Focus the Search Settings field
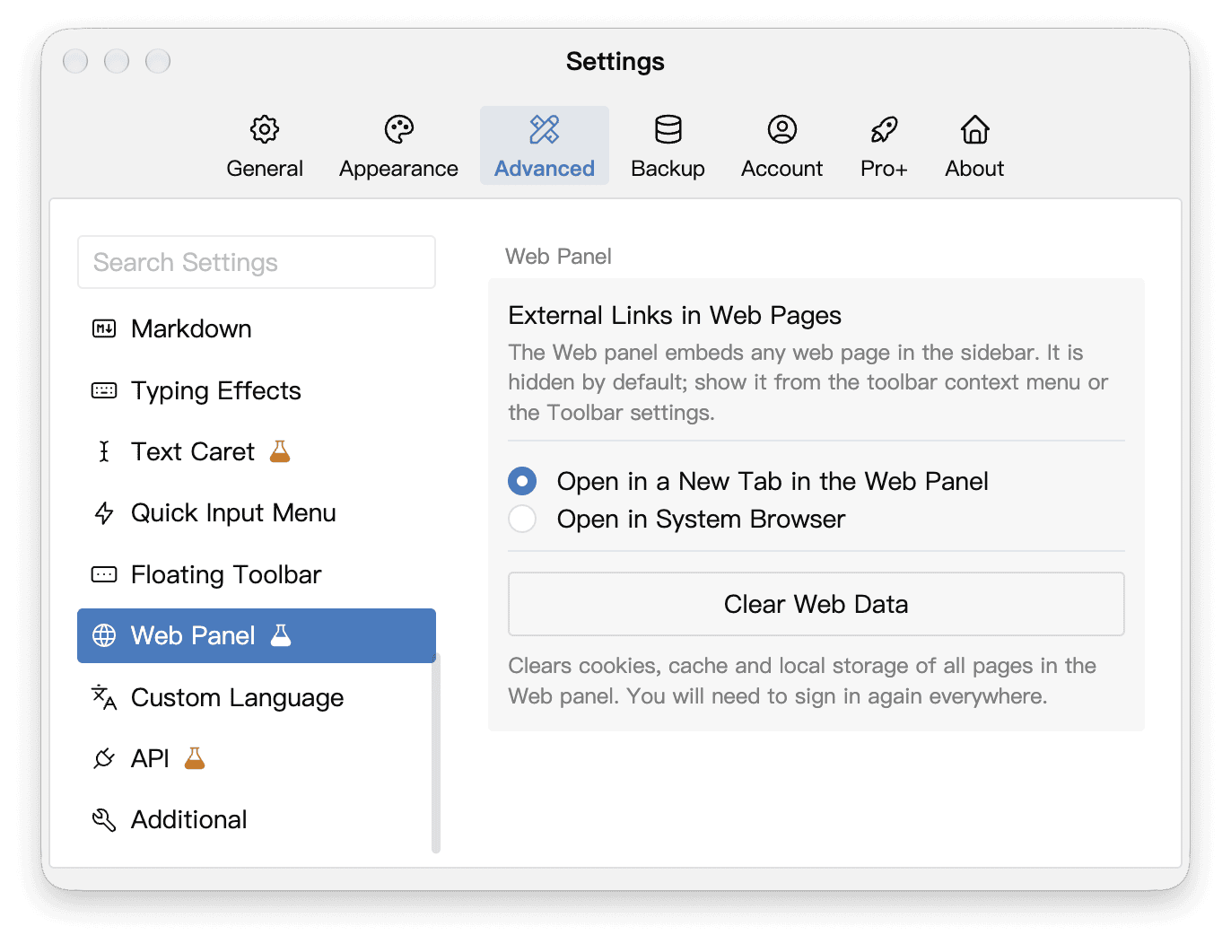 (257, 262)
